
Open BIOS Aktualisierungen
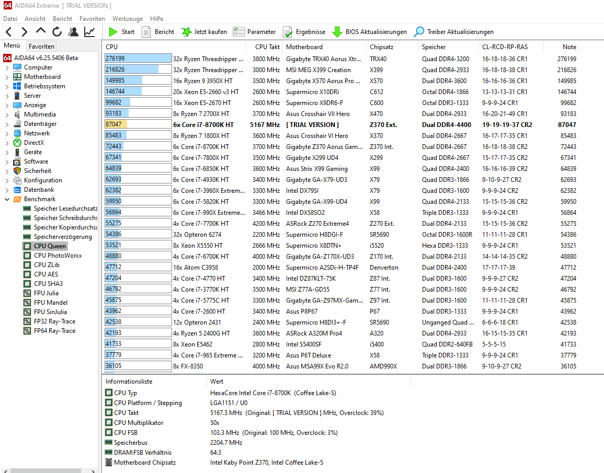(x=369, y=31)
